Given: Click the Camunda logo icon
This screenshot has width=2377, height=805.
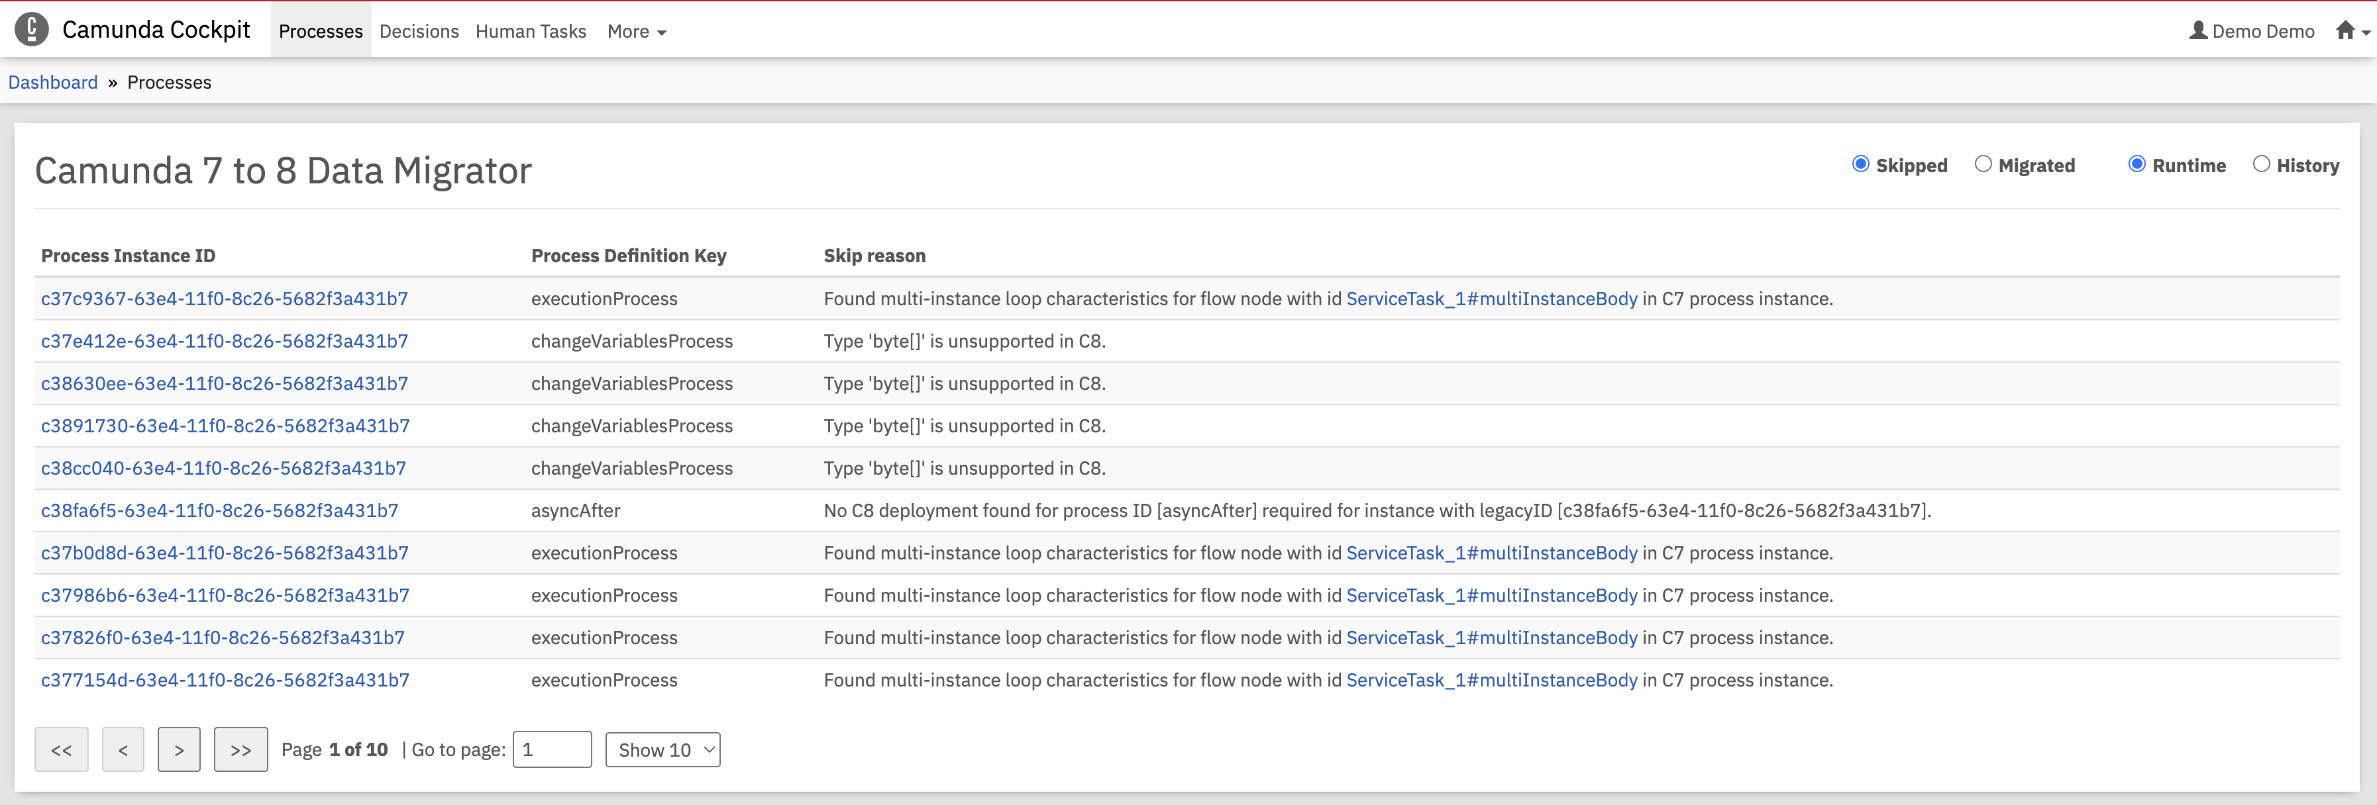Looking at the screenshot, I should 32,30.
